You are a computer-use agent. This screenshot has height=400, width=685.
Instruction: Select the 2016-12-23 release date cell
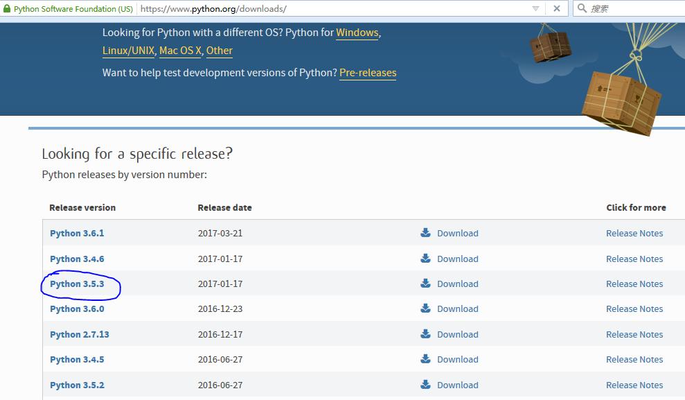[220, 309]
